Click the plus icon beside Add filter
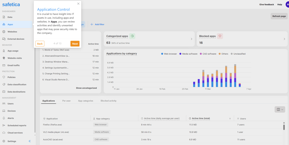Screen dimensions: 289x145 tap(92, 24)
